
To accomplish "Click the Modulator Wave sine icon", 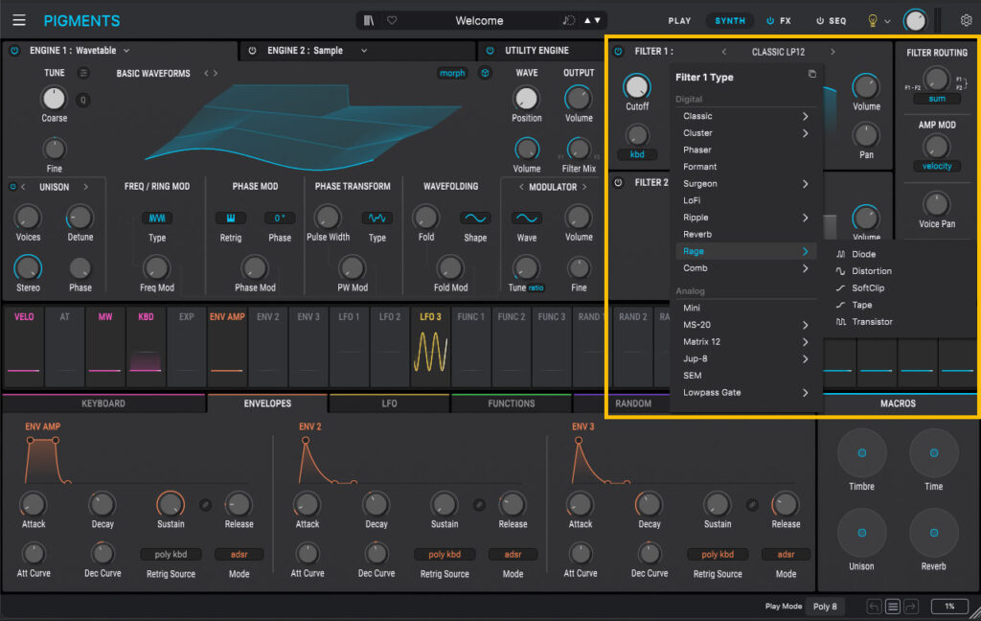I will coord(527,218).
